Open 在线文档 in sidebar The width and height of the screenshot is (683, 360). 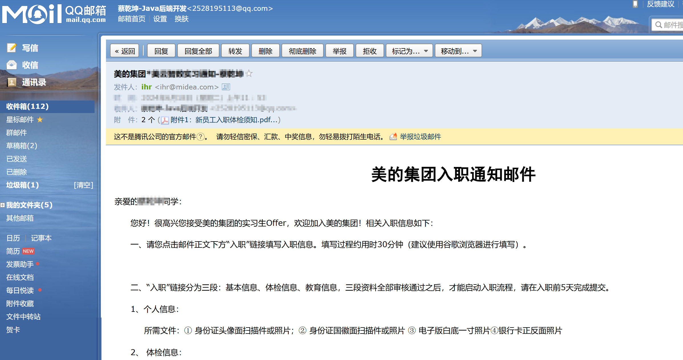[20, 277]
